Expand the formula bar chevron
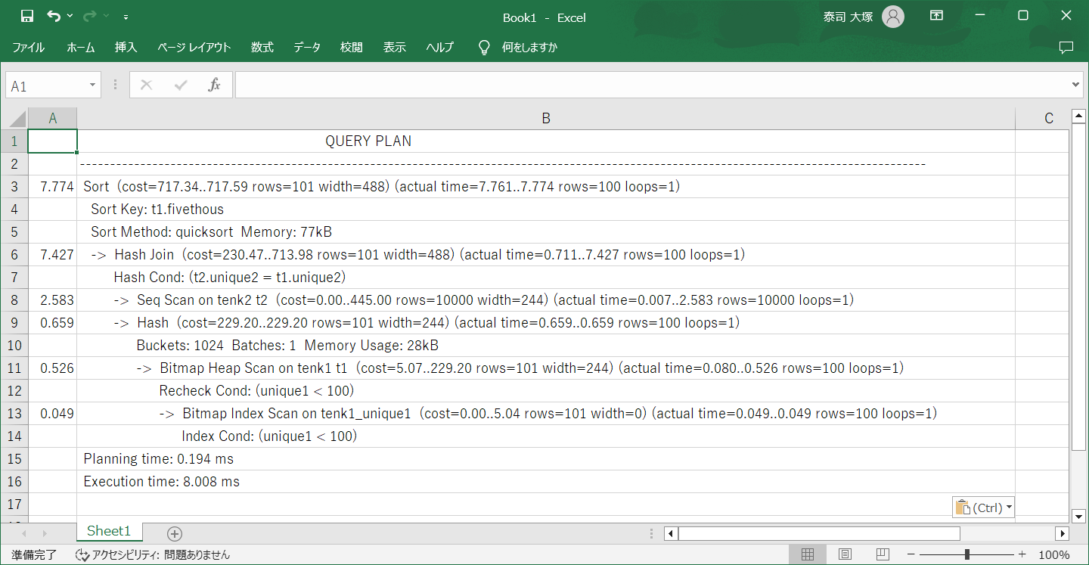 coord(1077,85)
